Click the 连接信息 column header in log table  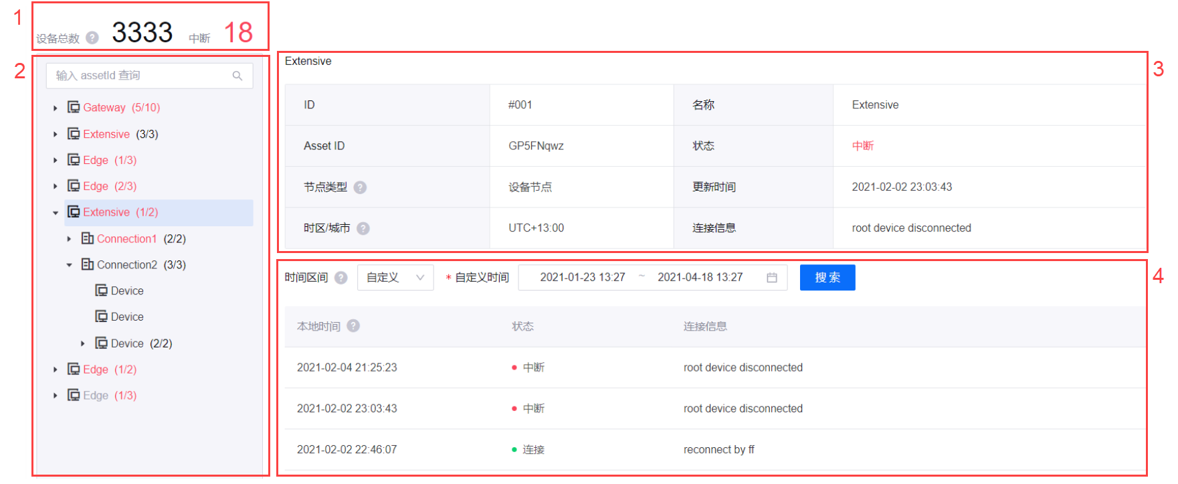click(x=705, y=327)
